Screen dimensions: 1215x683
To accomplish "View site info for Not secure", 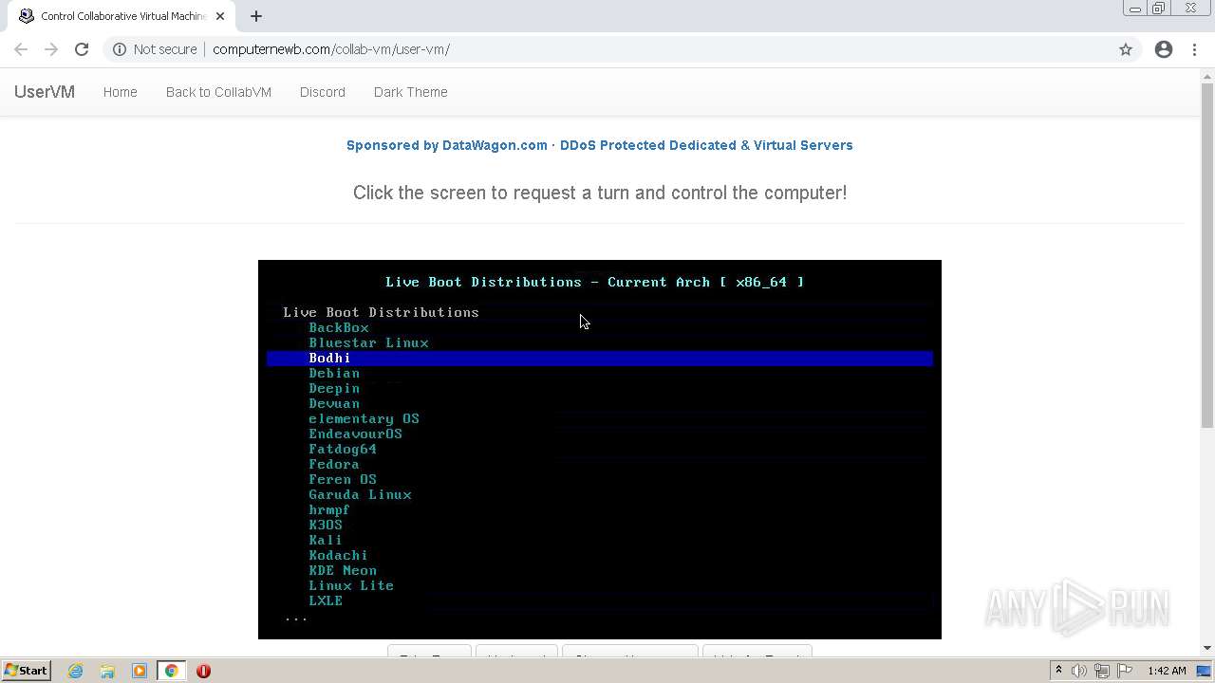I will click(155, 49).
